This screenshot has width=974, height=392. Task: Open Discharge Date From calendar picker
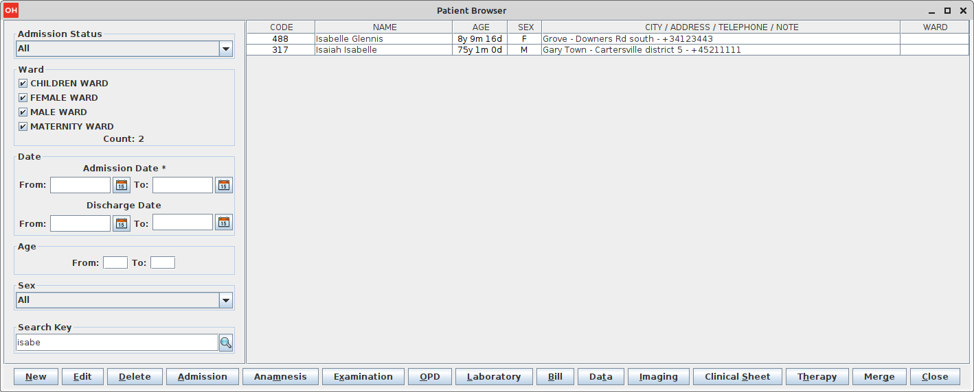(122, 223)
